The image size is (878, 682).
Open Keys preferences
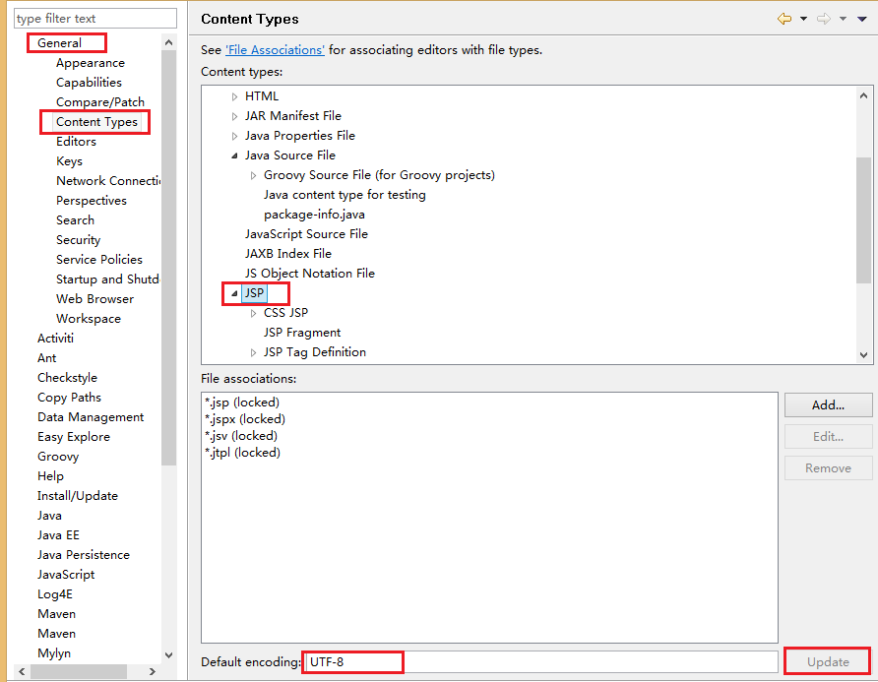70,161
